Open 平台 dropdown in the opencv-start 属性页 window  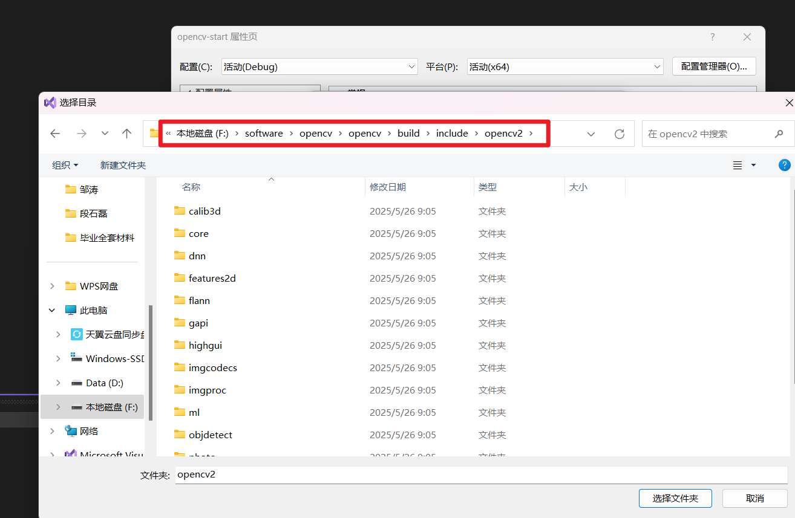click(x=565, y=66)
